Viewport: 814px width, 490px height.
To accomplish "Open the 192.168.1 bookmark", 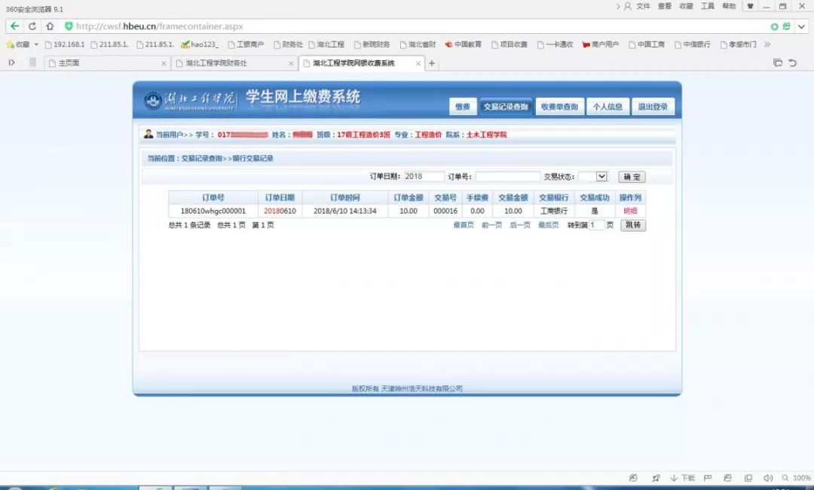I will (x=64, y=44).
